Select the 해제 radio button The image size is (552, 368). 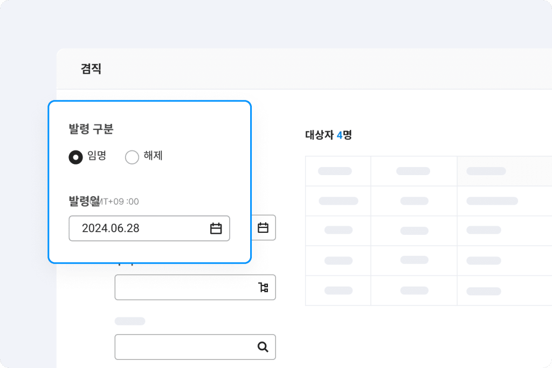pos(132,157)
